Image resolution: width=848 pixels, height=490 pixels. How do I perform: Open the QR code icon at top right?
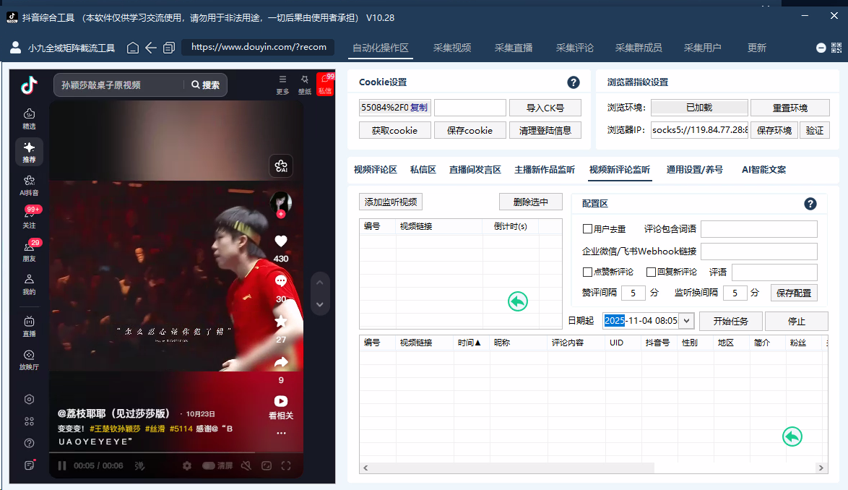837,48
